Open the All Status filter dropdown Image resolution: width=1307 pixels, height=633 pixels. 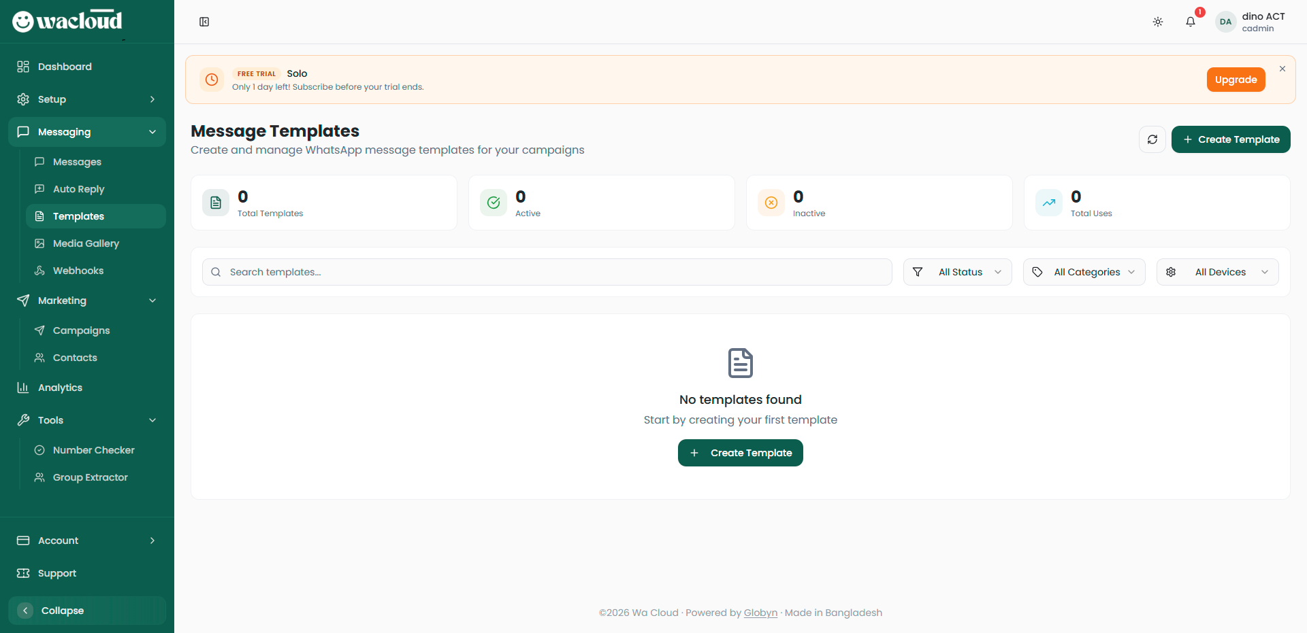point(957,272)
